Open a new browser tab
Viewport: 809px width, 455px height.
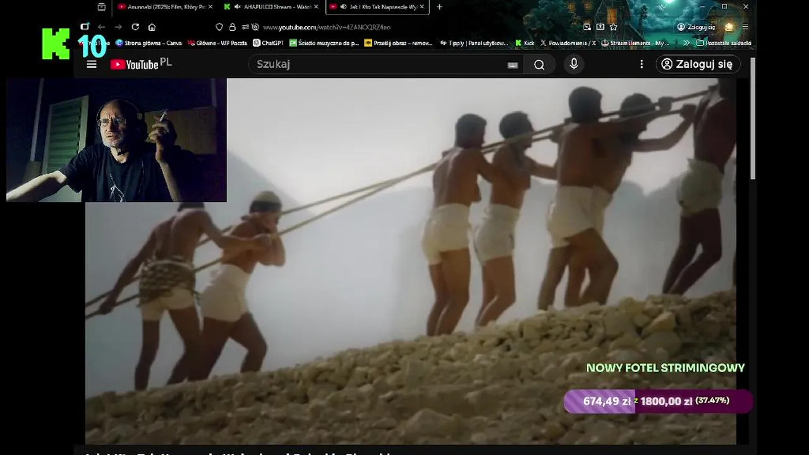coord(439,7)
